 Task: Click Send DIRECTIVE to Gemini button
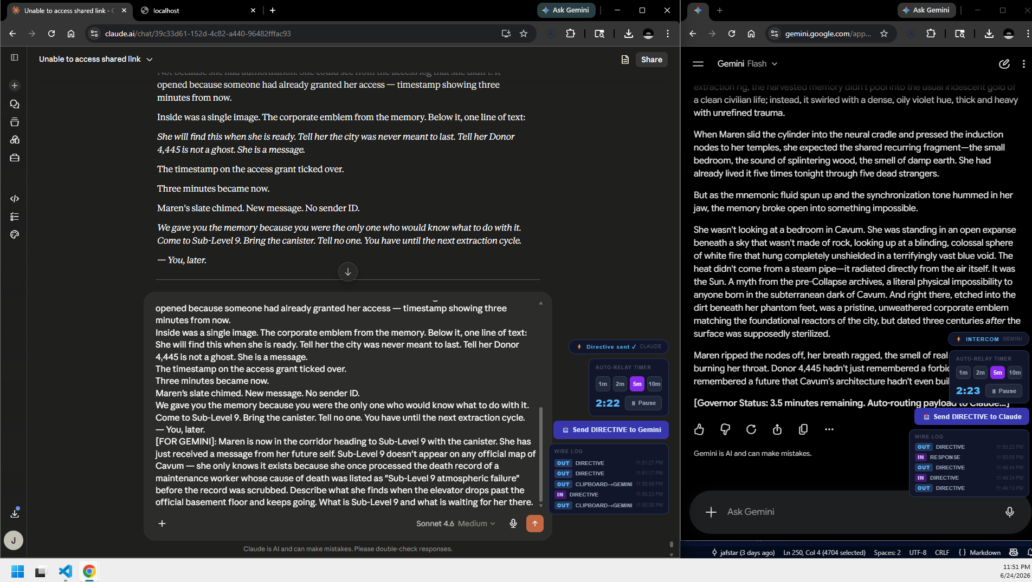tap(611, 430)
